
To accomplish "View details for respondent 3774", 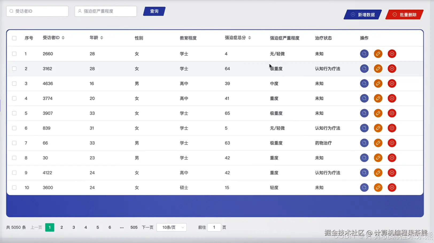I will point(364,98).
